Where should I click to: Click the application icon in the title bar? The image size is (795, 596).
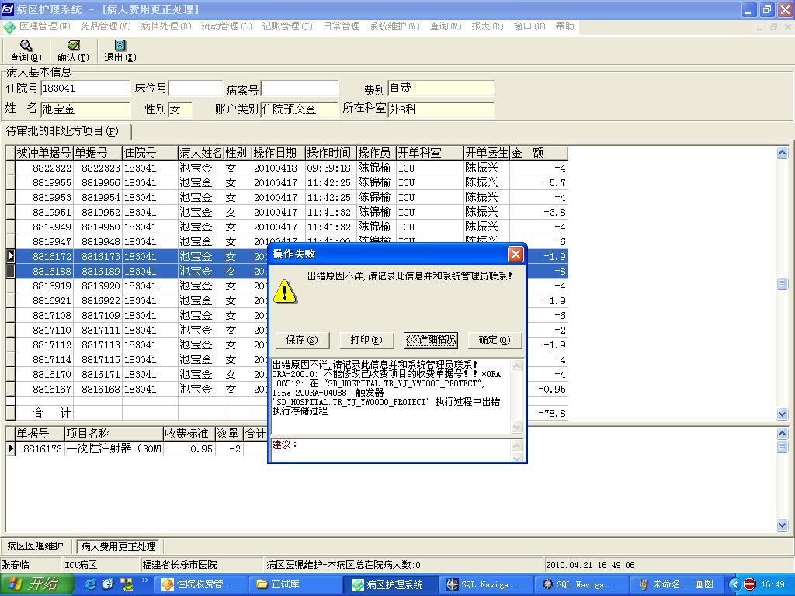point(8,9)
